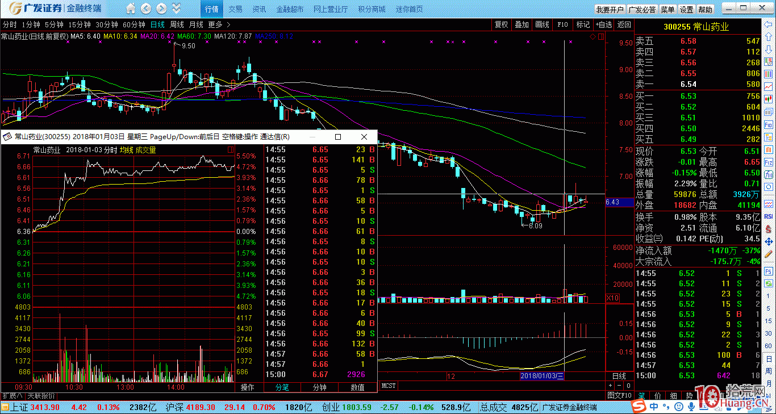This screenshot has width=776, height=414.
Task: Open the 菜单 menu button
Action: tap(667, 10)
